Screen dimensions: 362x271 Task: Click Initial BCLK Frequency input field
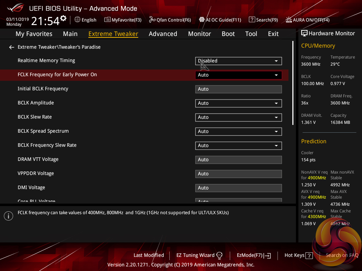(239, 89)
